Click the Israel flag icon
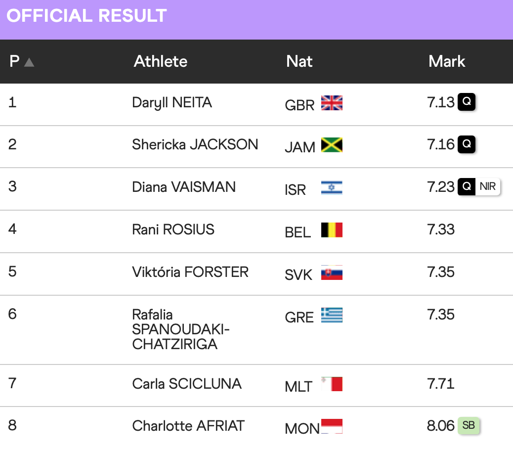513x453 pixels. (x=332, y=187)
